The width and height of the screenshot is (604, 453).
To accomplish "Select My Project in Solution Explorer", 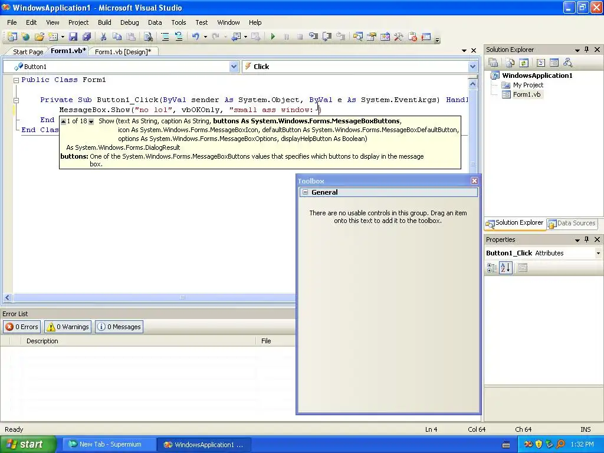I will (528, 85).
